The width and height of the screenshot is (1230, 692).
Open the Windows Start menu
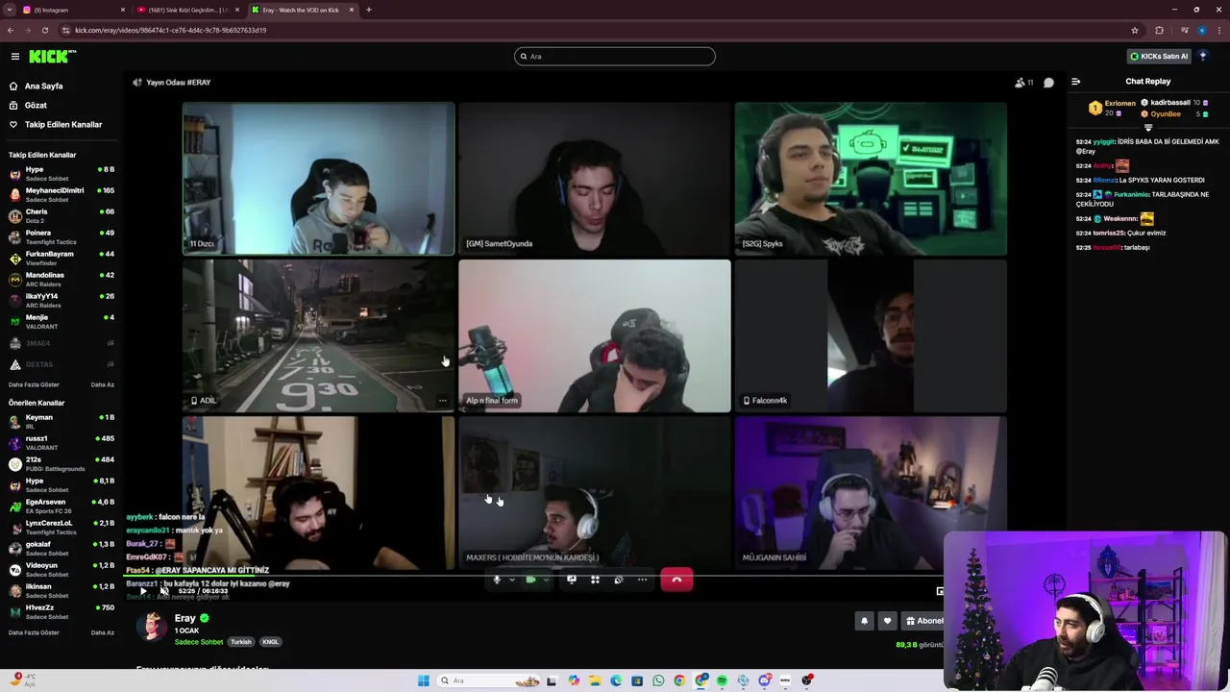pyautogui.click(x=424, y=680)
